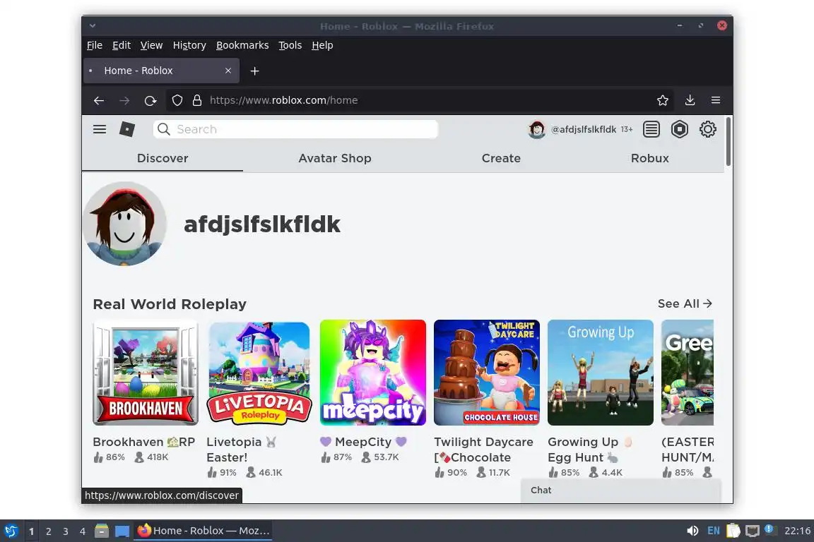Open the tracking protection shield
814x542 pixels.
[177, 100]
